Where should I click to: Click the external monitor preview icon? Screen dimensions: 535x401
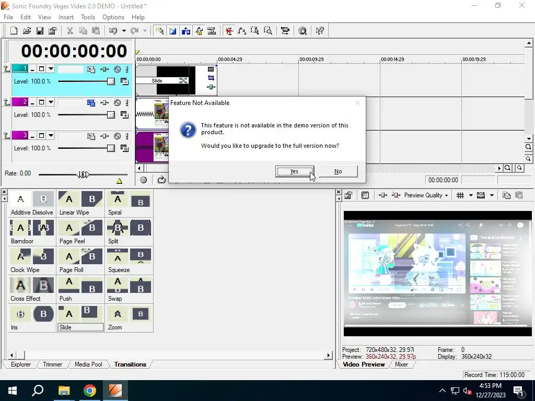365,195
